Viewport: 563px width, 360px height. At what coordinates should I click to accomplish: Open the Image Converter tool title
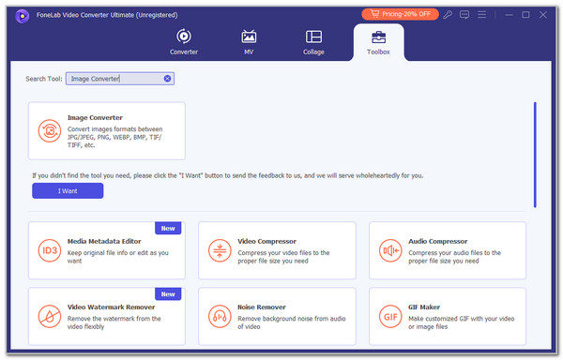(95, 117)
